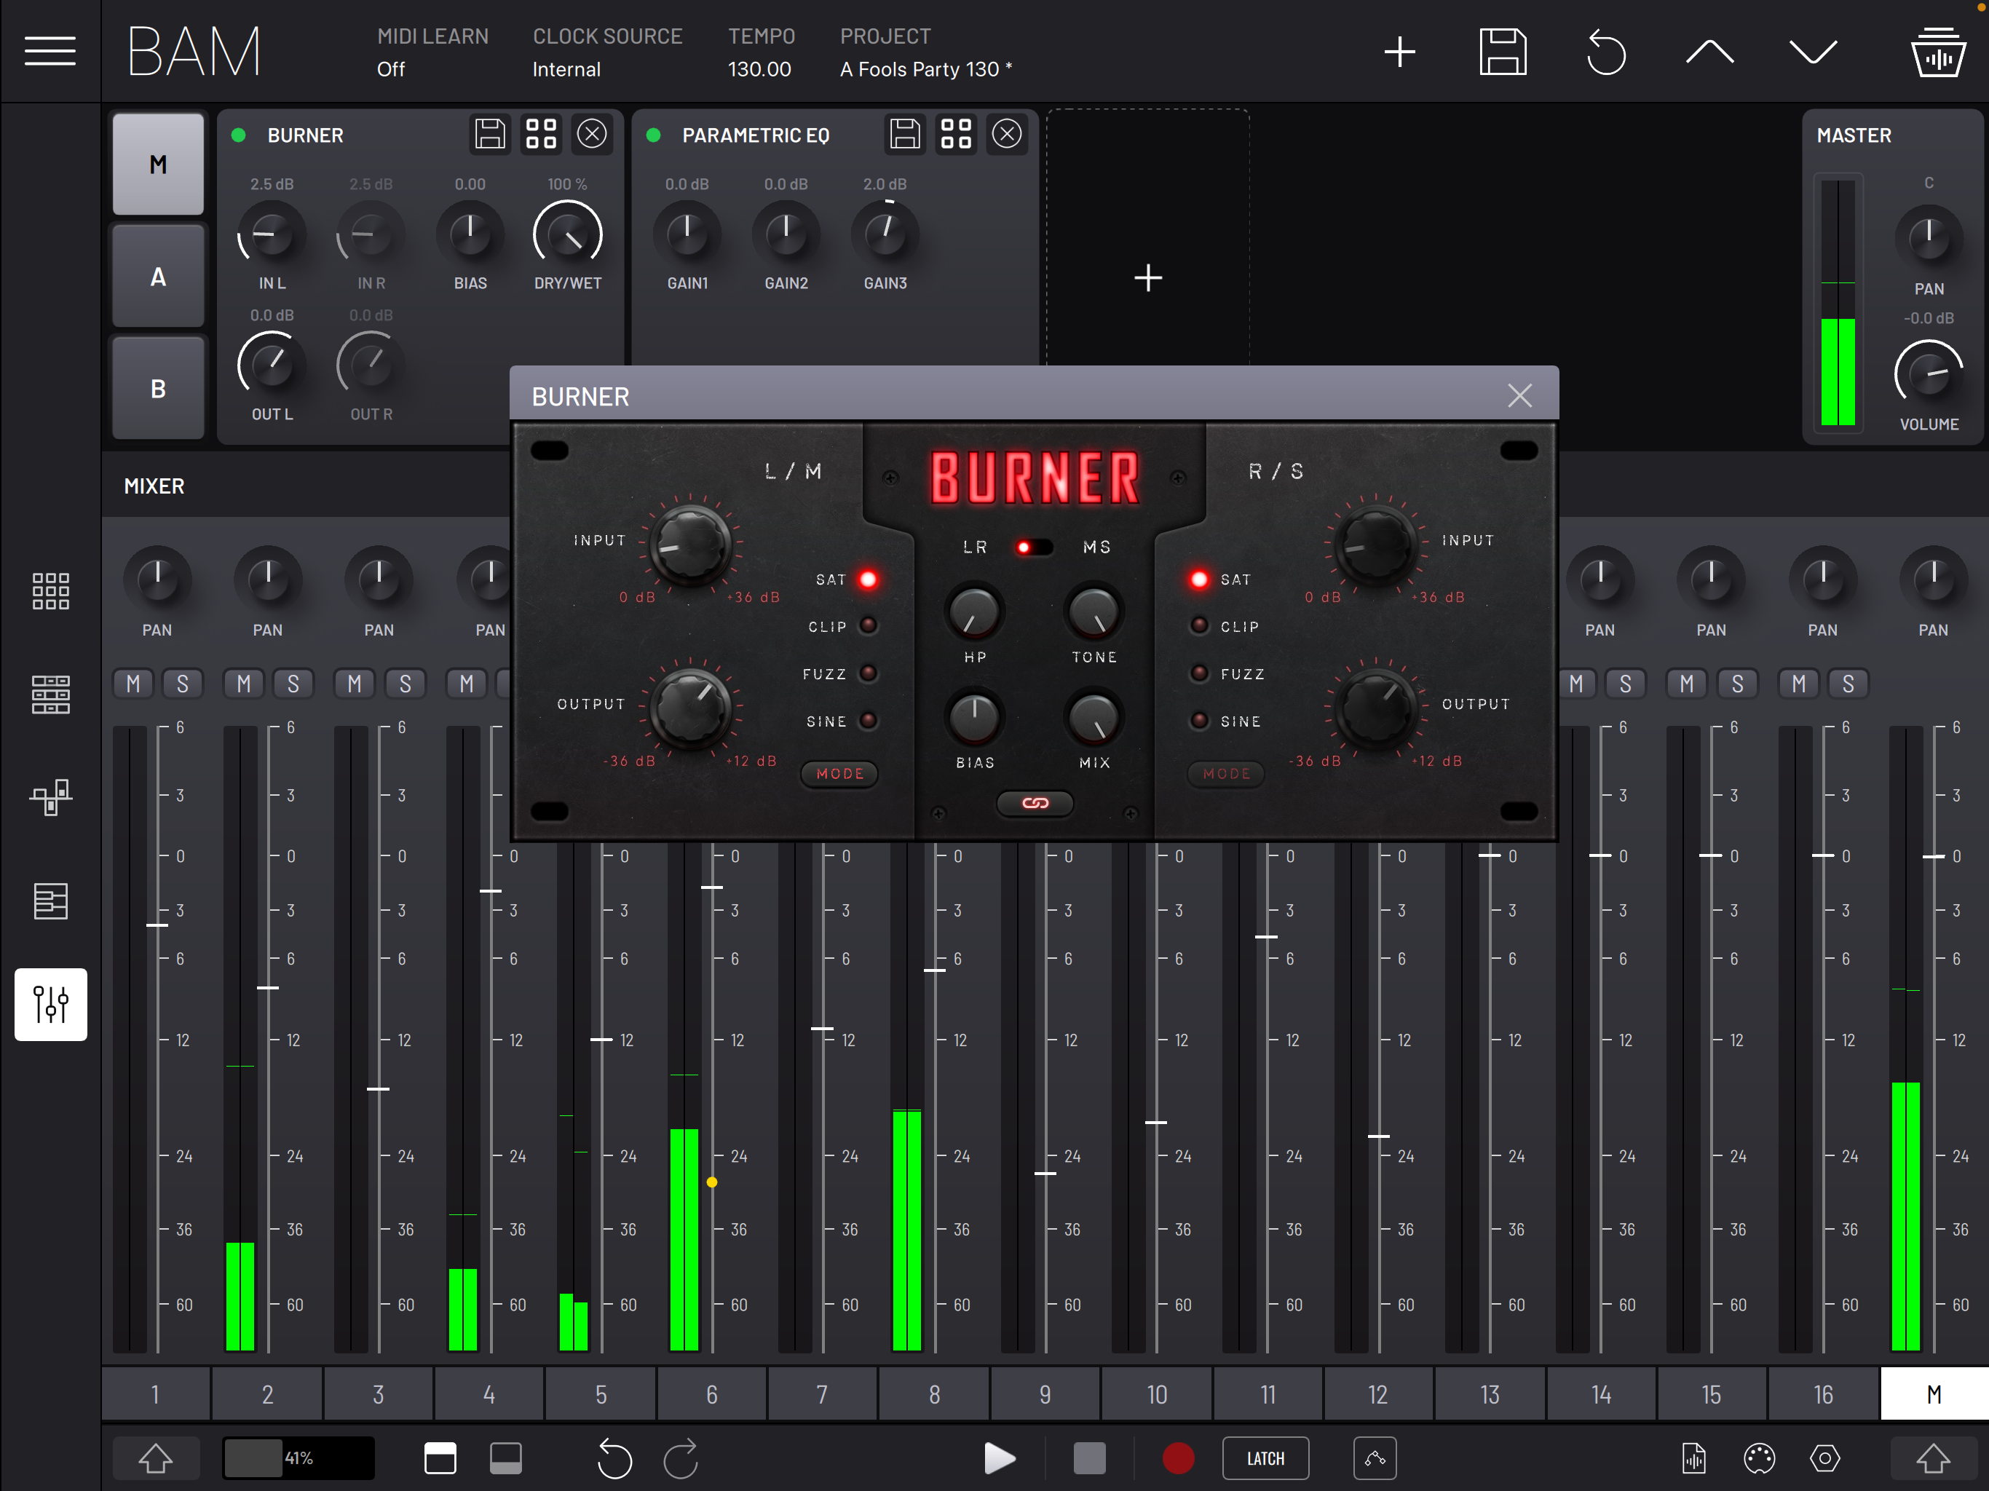
Task: Remove the Parametric EQ effect
Action: 1006,134
